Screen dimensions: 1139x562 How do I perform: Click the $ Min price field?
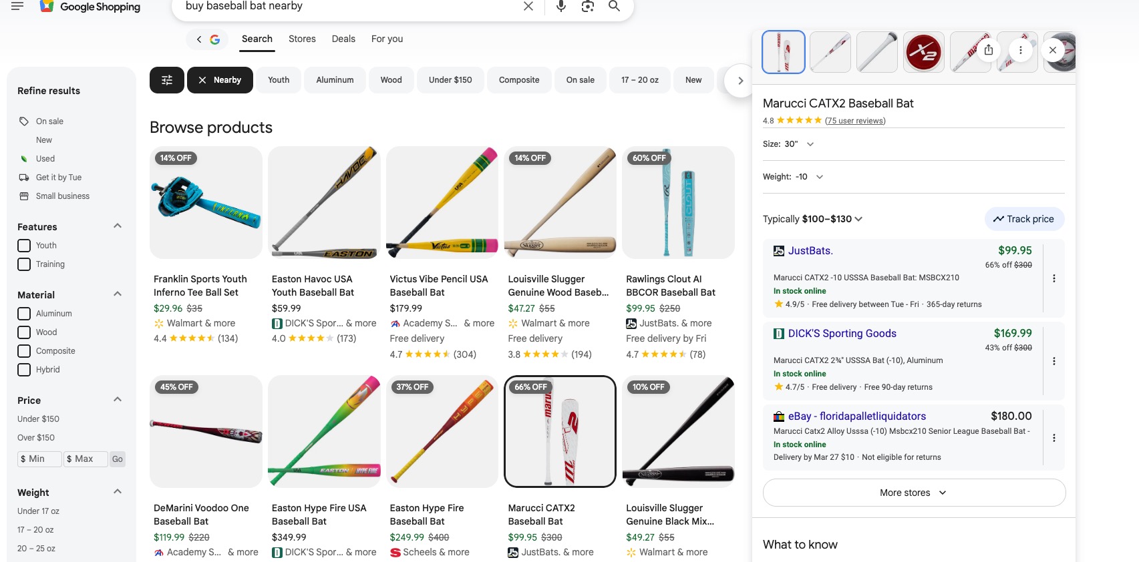coord(39,459)
